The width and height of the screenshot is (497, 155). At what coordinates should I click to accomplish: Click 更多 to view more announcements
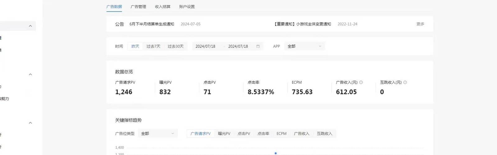[x=420, y=24]
